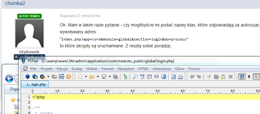Click the choinka2 forum topic title

15,3
